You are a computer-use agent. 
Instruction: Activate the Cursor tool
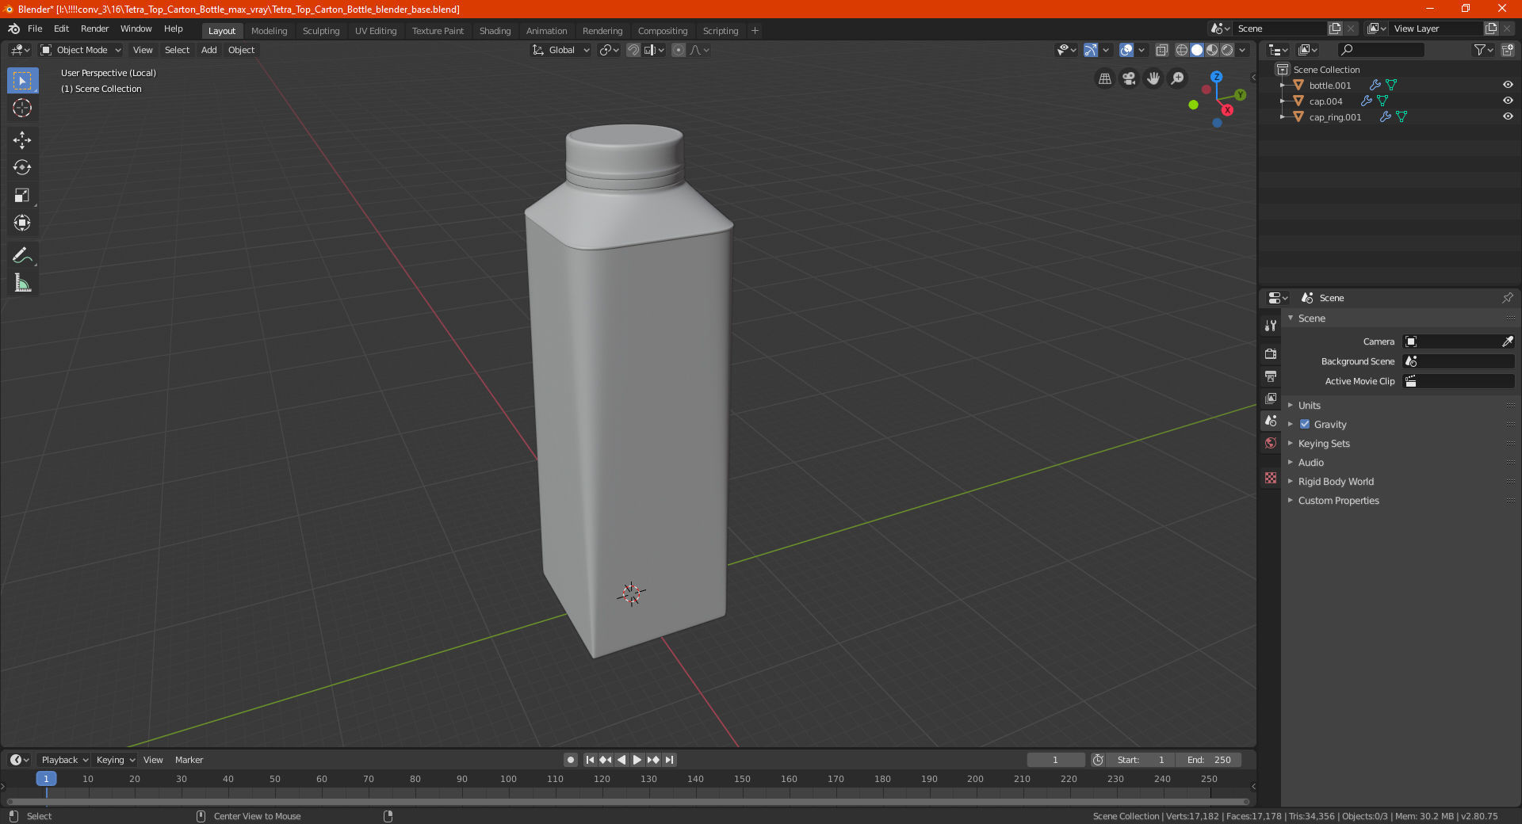pyautogui.click(x=22, y=108)
